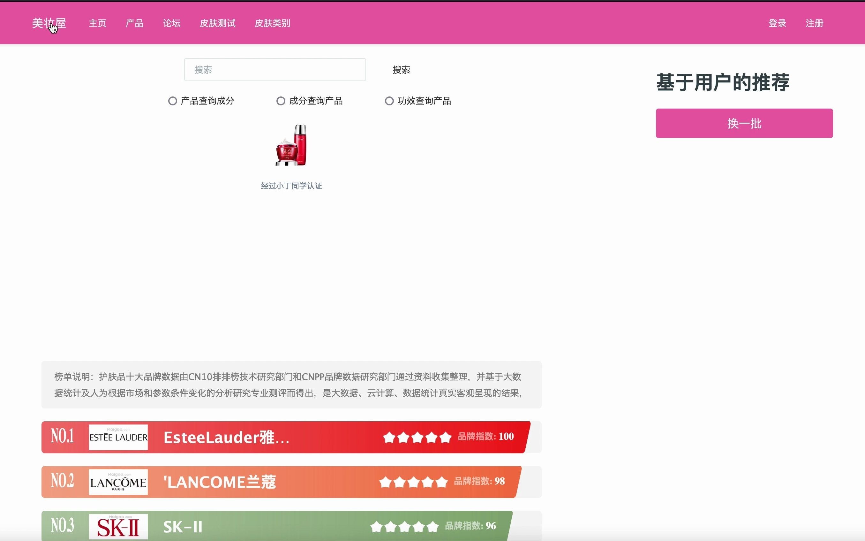
Task: Click the 换一批 button
Action: click(744, 124)
